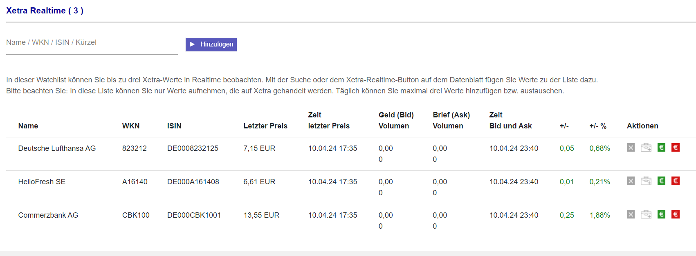Click red euro sell icon for Lufthansa
This screenshot has height=256, width=696.
(675, 148)
